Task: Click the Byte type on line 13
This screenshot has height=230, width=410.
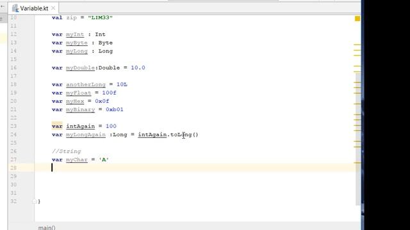Action: pos(105,43)
